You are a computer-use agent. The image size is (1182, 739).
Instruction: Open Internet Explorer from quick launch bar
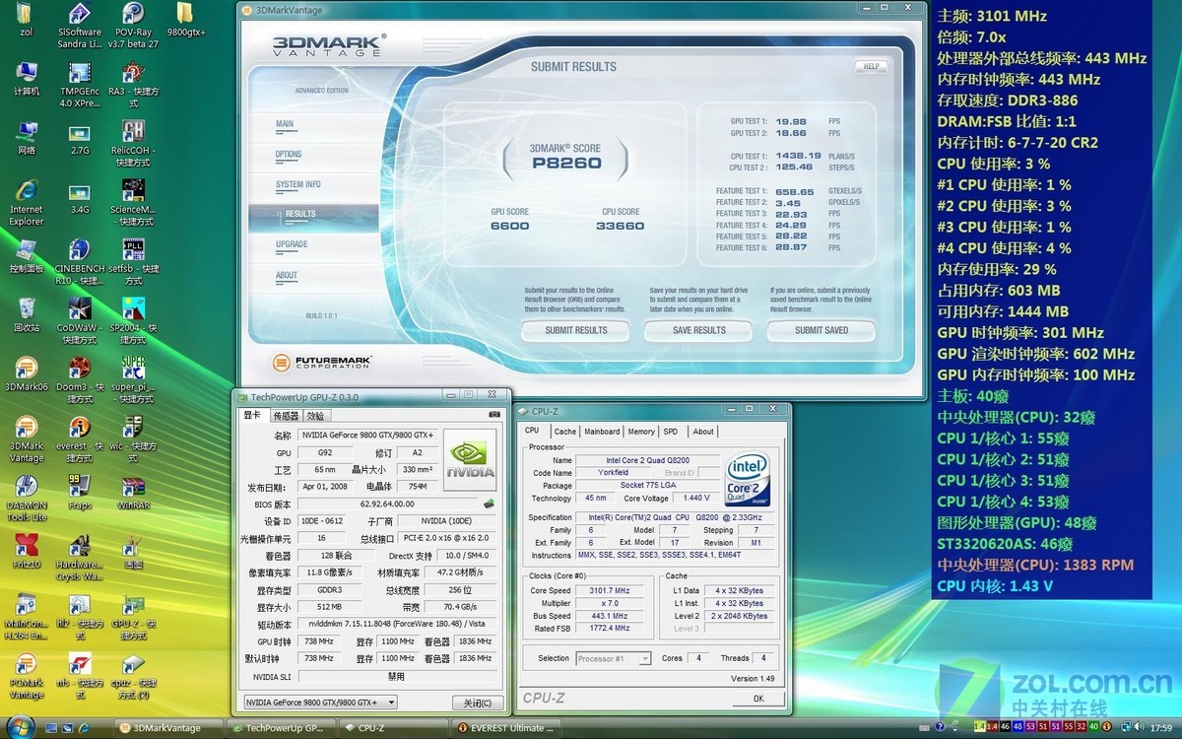pyautogui.click(x=86, y=728)
